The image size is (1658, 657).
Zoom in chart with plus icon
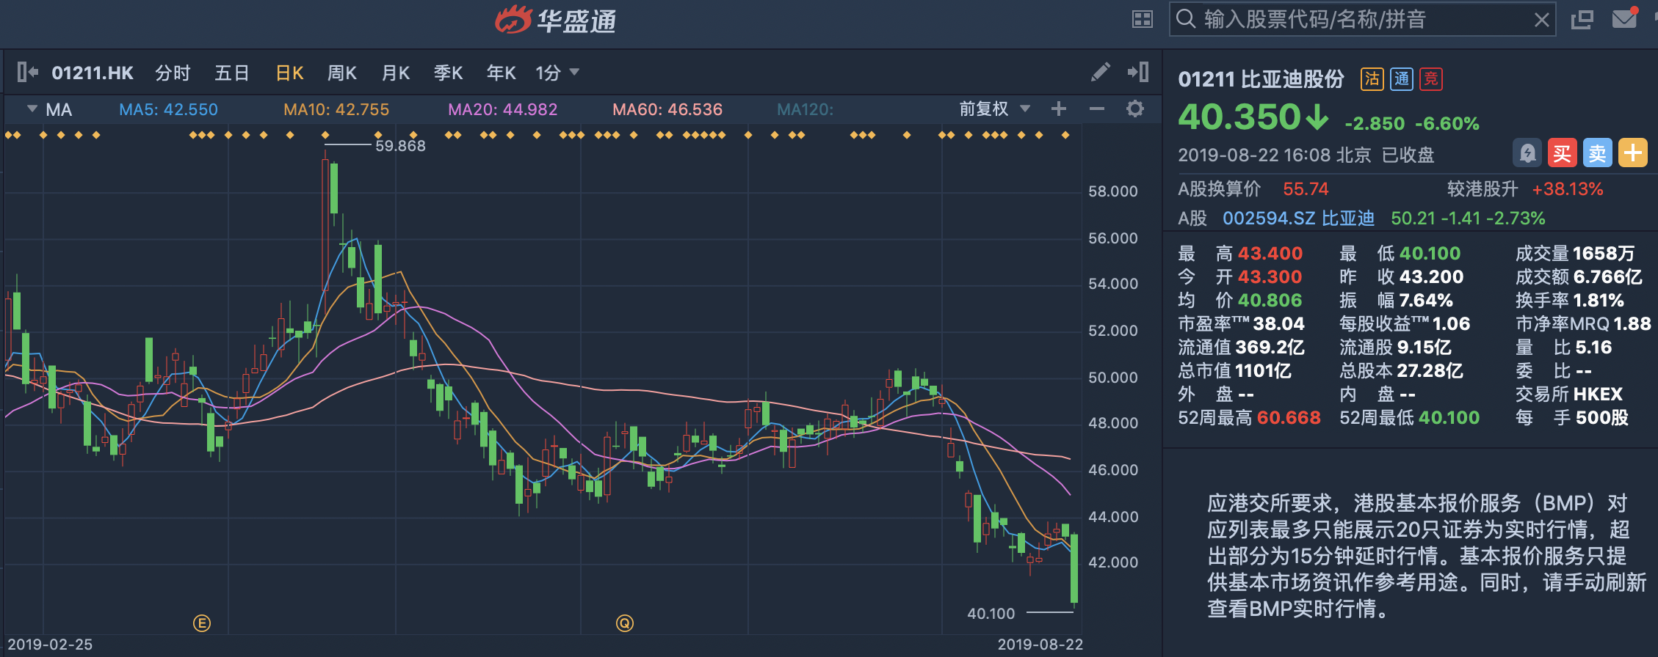(x=1058, y=109)
